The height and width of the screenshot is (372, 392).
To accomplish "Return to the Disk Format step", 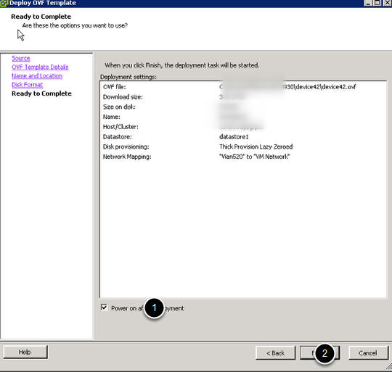I will 28,85.
